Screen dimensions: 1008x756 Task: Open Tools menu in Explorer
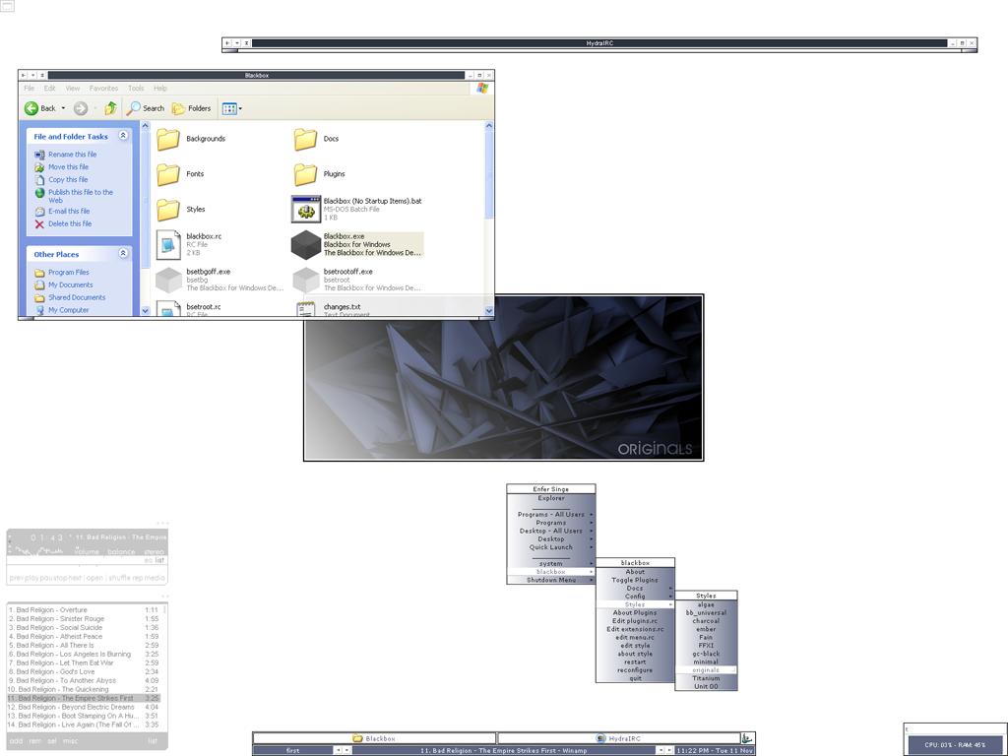coord(136,88)
